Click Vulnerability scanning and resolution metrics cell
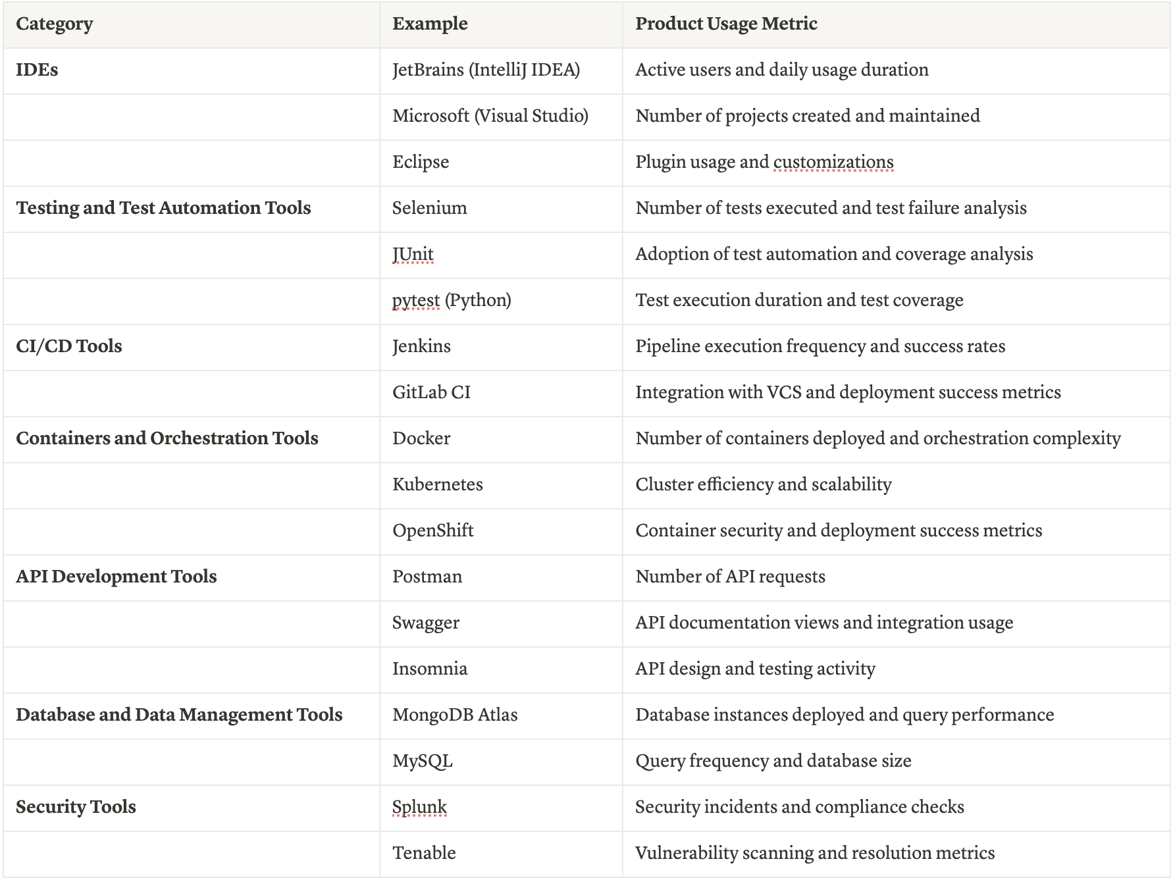 815,854
